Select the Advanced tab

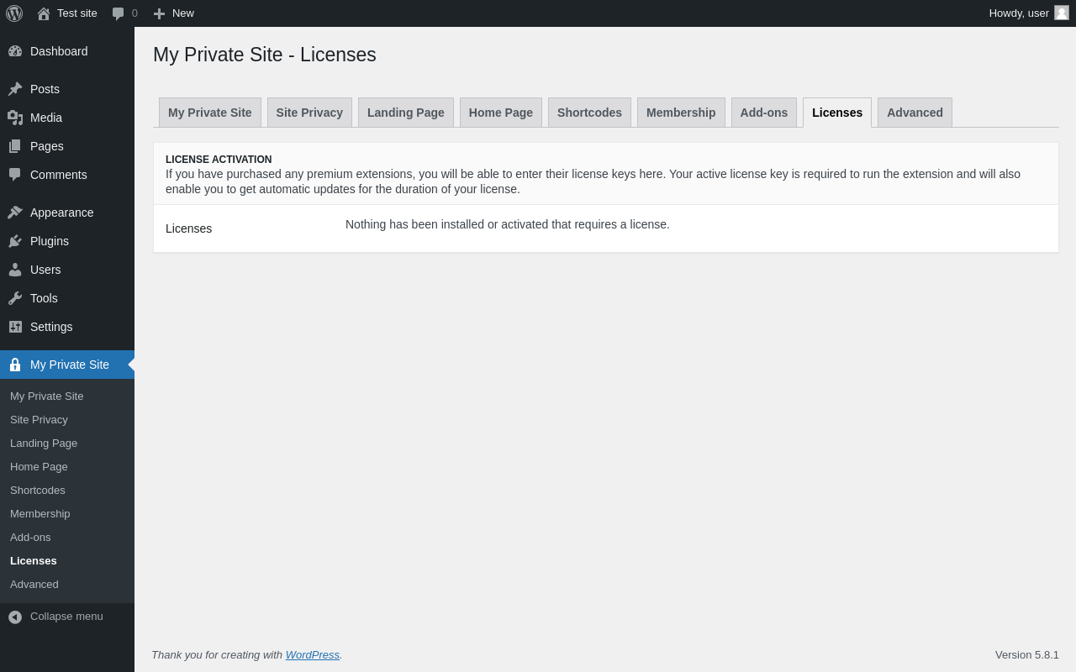click(915, 113)
